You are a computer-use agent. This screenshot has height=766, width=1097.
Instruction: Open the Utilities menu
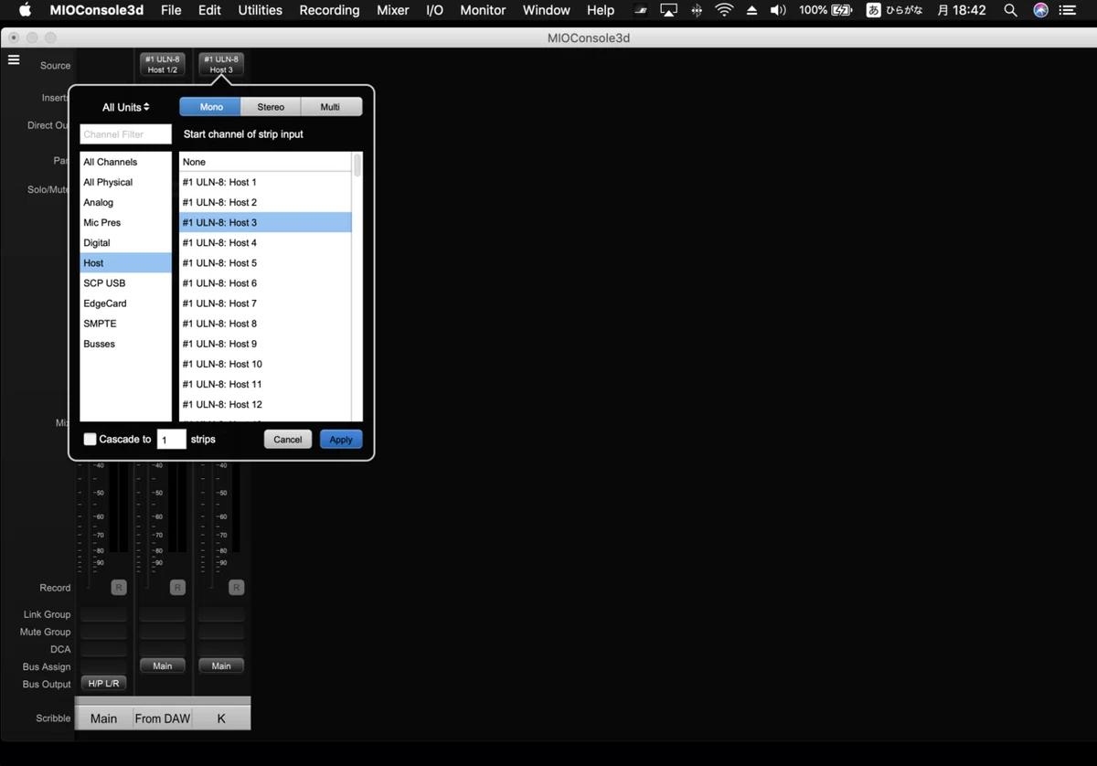261,10
